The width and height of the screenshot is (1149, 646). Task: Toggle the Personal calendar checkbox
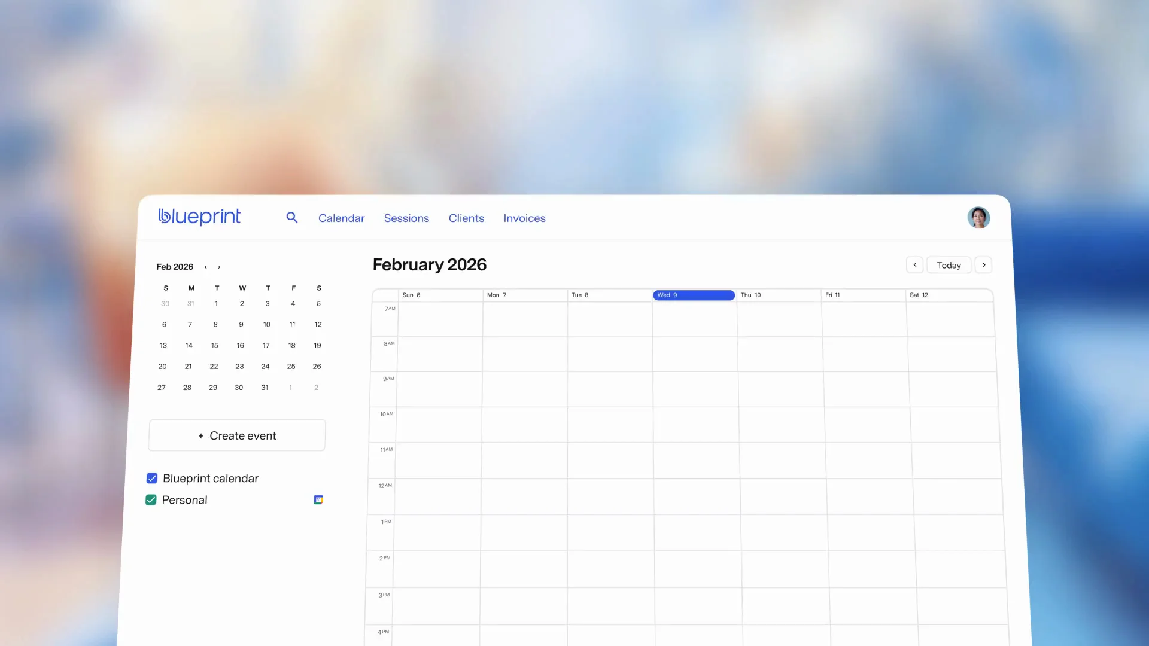[151, 500]
